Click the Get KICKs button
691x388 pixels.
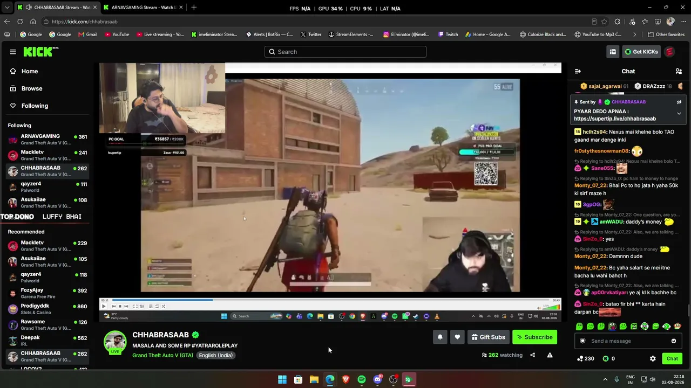tap(641, 52)
